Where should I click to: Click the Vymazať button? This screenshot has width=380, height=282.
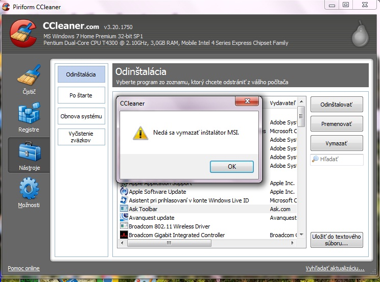(x=337, y=143)
